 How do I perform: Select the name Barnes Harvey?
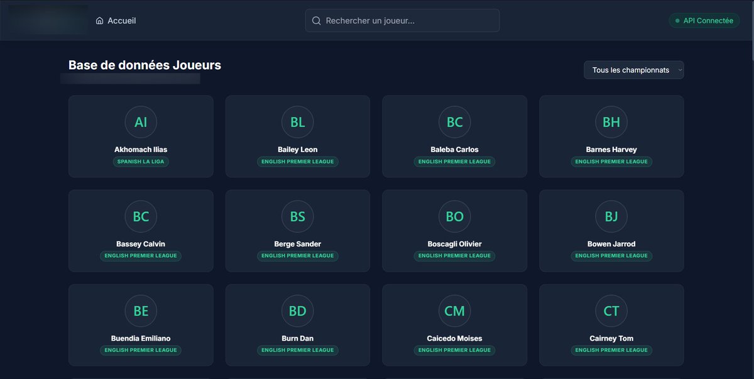tap(611, 150)
